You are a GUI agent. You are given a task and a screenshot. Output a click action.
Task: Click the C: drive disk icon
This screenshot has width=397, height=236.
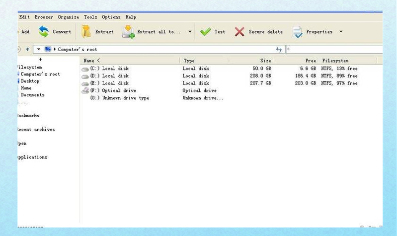pyautogui.click(x=85, y=69)
